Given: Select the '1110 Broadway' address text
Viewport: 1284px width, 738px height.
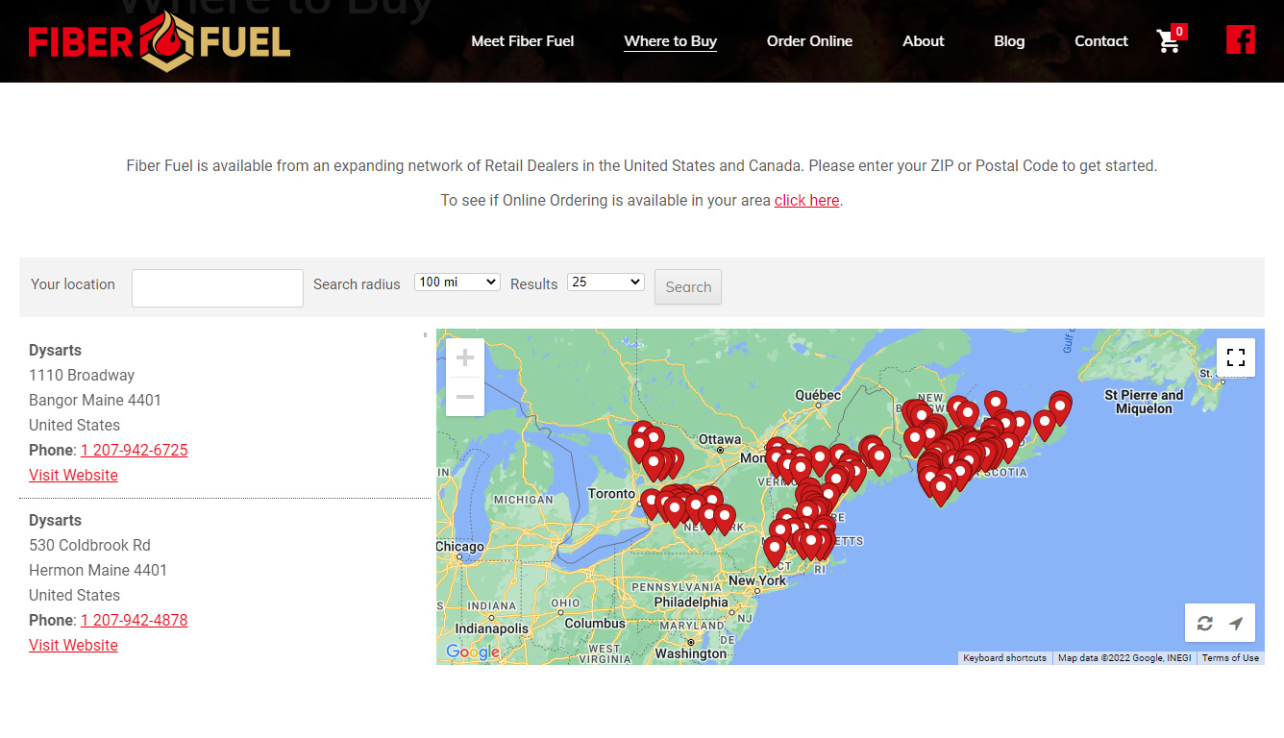Looking at the screenshot, I should [x=82, y=376].
